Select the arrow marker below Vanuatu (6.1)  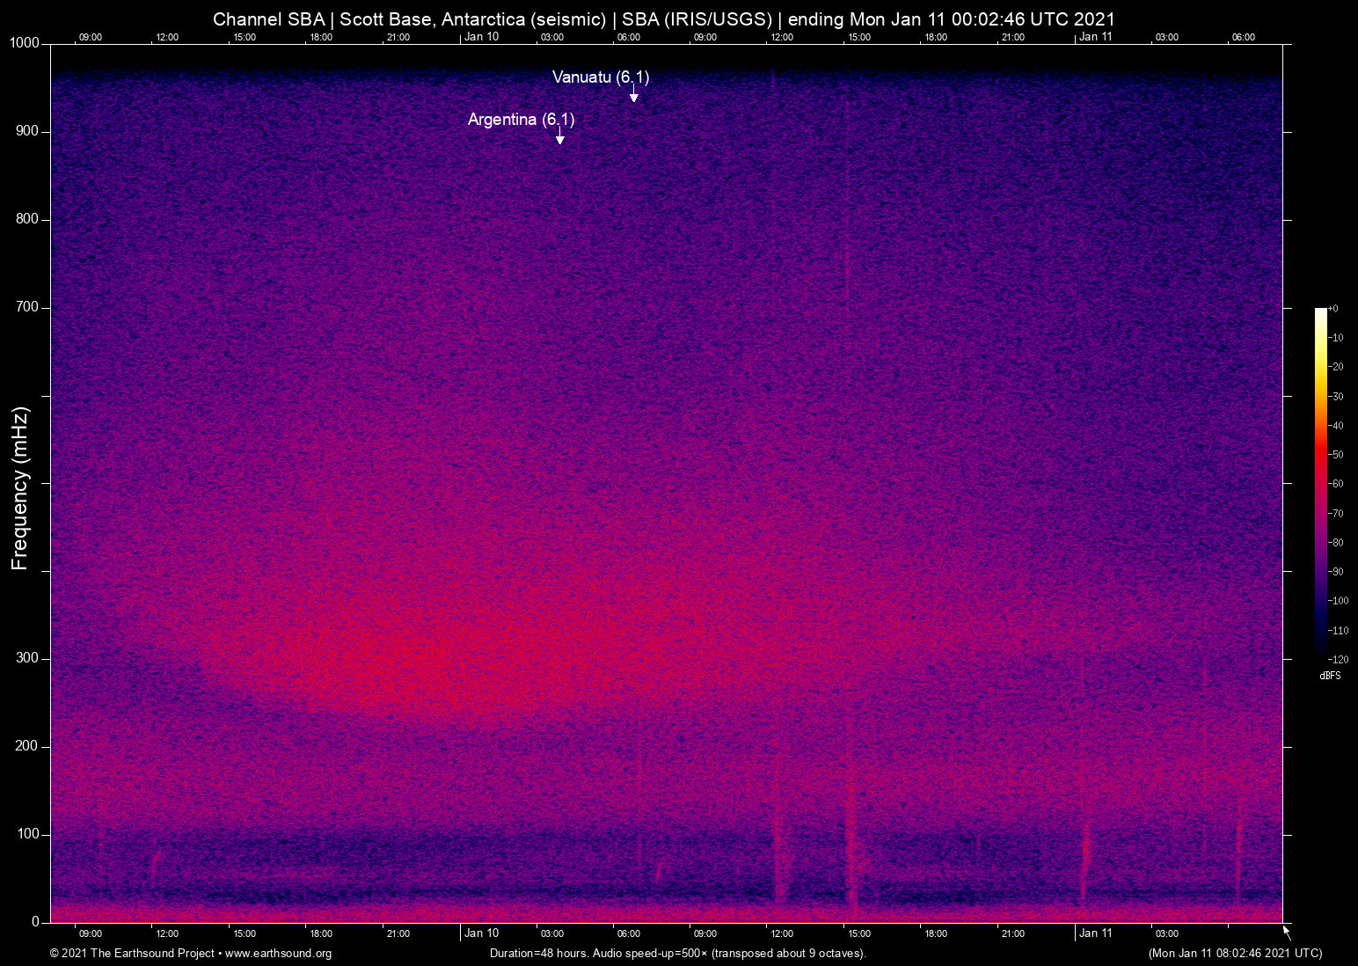(633, 94)
